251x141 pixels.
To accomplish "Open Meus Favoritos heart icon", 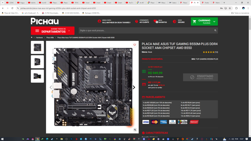I will [x=155, y=22].
